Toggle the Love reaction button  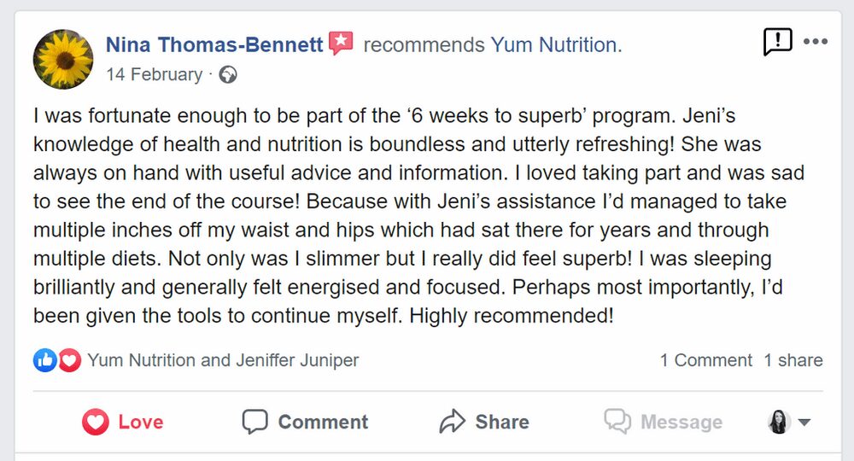(x=122, y=422)
